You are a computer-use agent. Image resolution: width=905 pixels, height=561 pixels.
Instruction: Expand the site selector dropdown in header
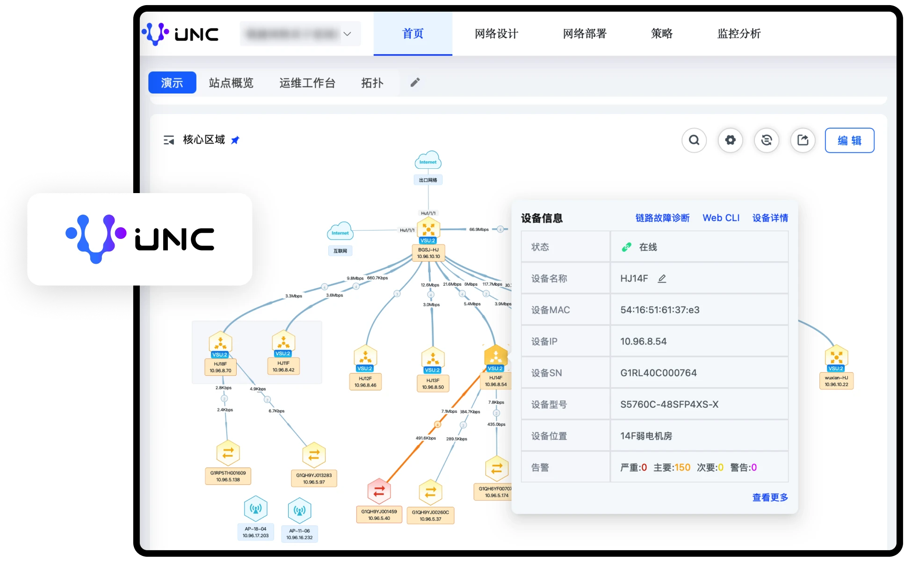347,34
